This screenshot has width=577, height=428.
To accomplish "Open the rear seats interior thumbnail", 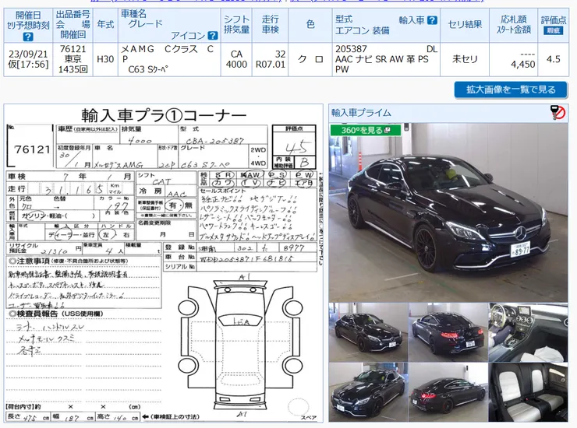I will [x=528, y=392].
